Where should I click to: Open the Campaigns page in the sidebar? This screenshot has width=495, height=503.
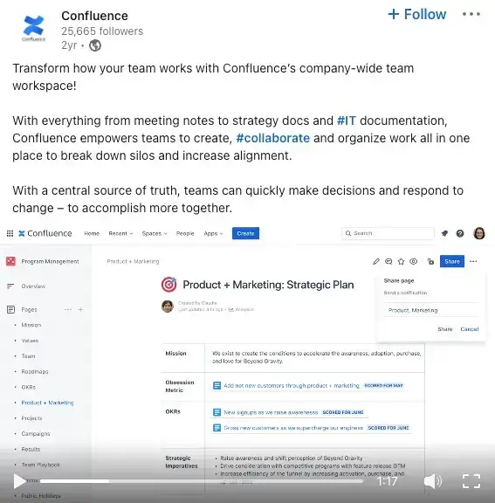tap(36, 434)
